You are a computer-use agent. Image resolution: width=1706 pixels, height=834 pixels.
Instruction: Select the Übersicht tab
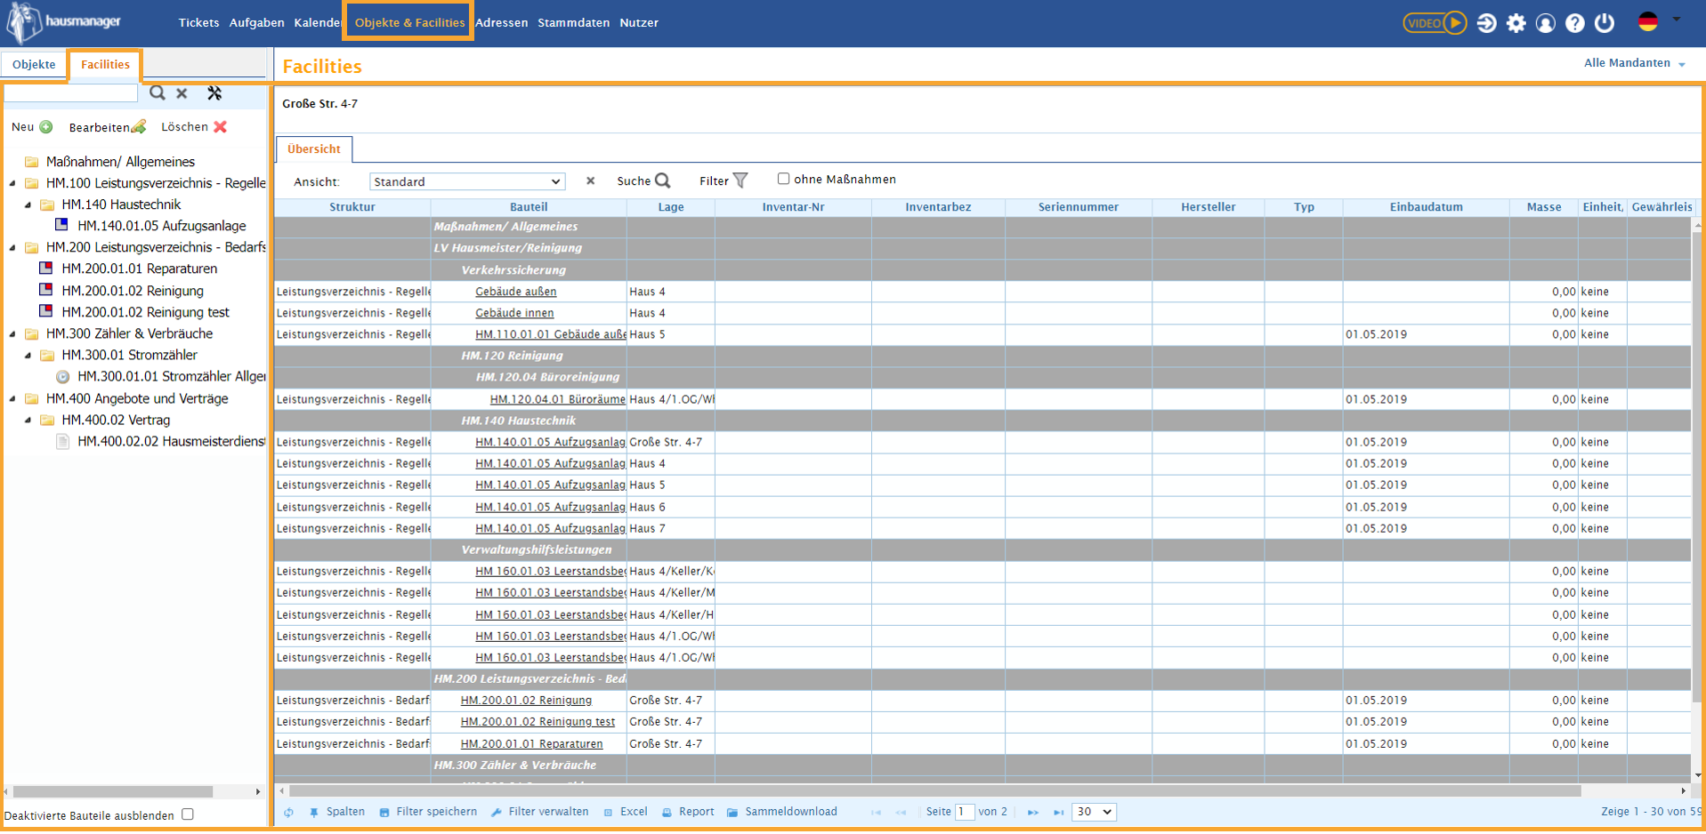coord(314,149)
